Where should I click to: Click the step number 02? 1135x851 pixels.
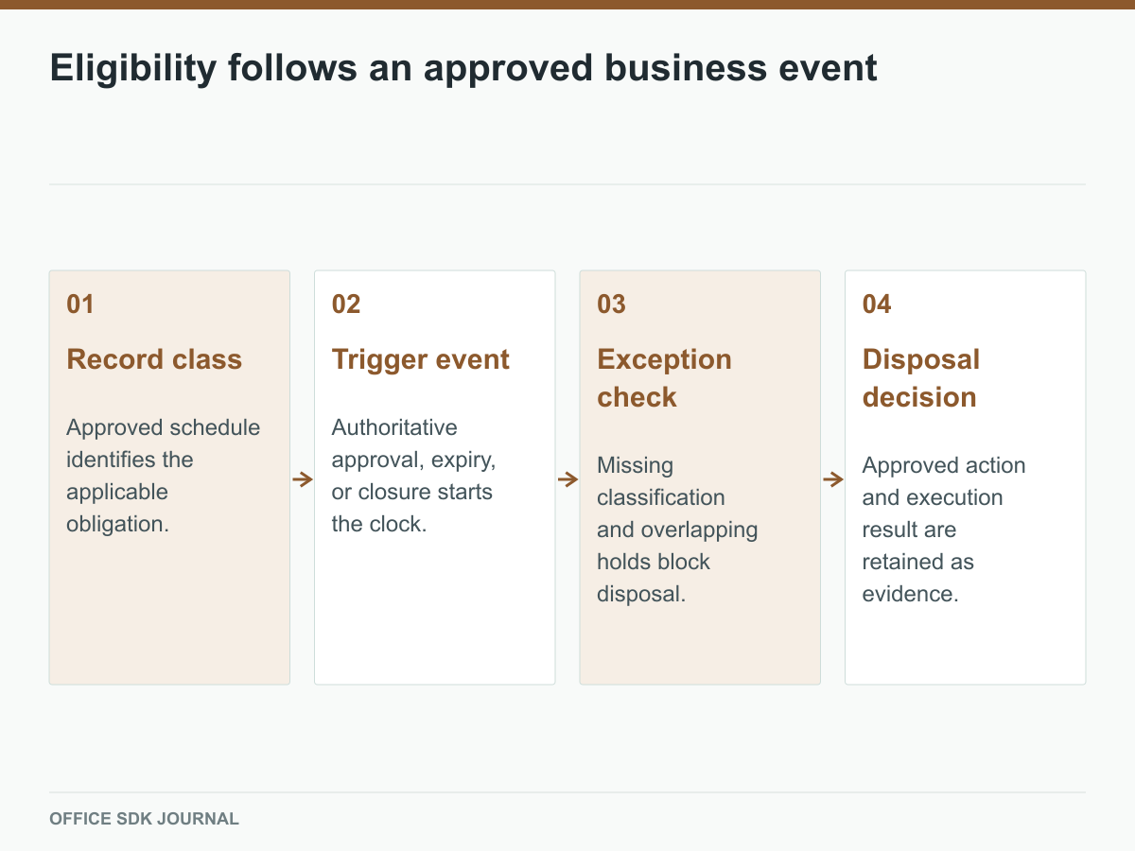[346, 304]
